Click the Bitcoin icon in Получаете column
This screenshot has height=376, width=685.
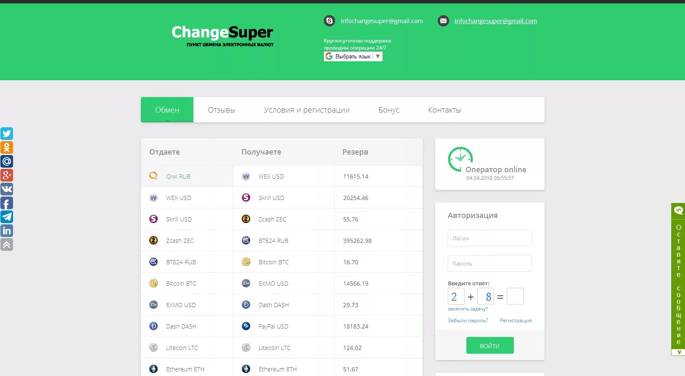pos(246,262)
